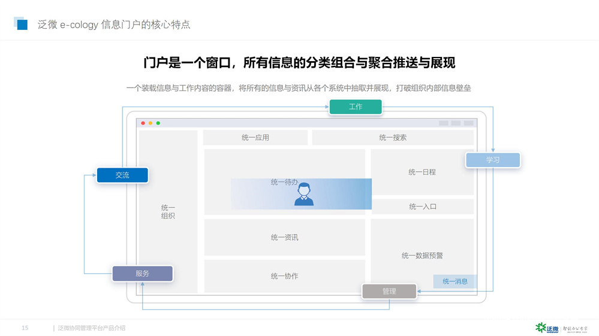Image resolution: width=599 pixels, height=336 pixels.
Task: Click the 统一组织 sidebar panel
Action: (x=168, y=211)
